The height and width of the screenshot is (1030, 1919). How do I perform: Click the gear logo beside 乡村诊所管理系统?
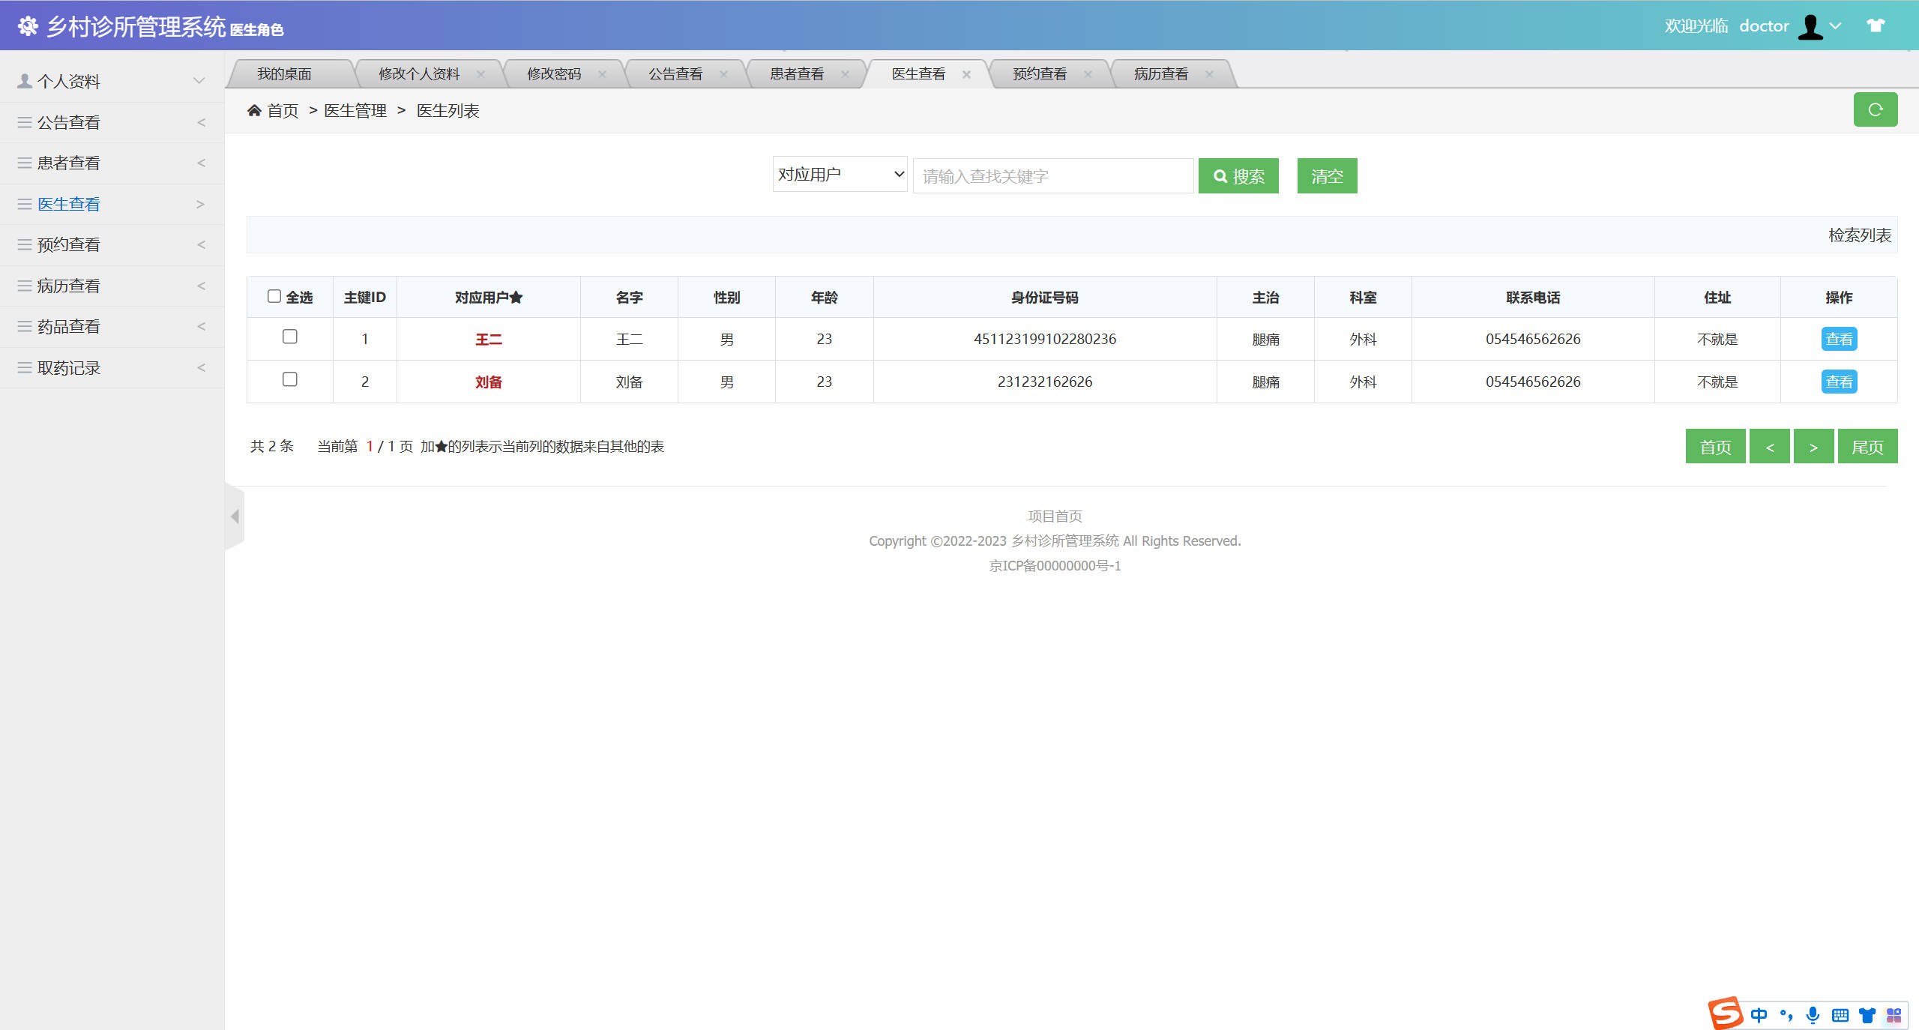(x=28, y=25)
